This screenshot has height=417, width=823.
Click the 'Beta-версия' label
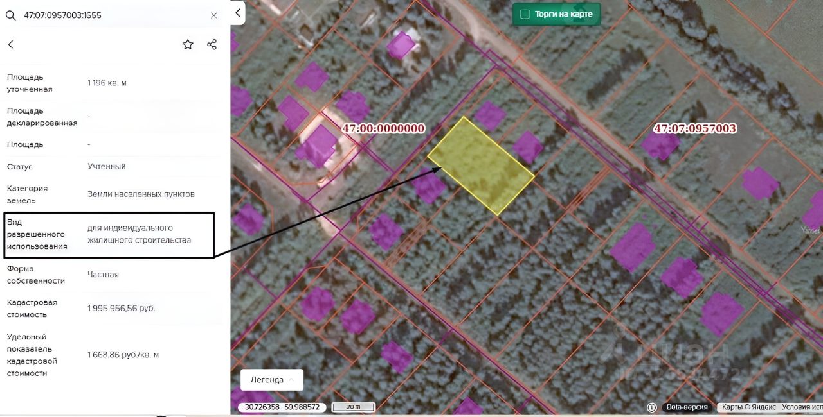tap(687, 407)
